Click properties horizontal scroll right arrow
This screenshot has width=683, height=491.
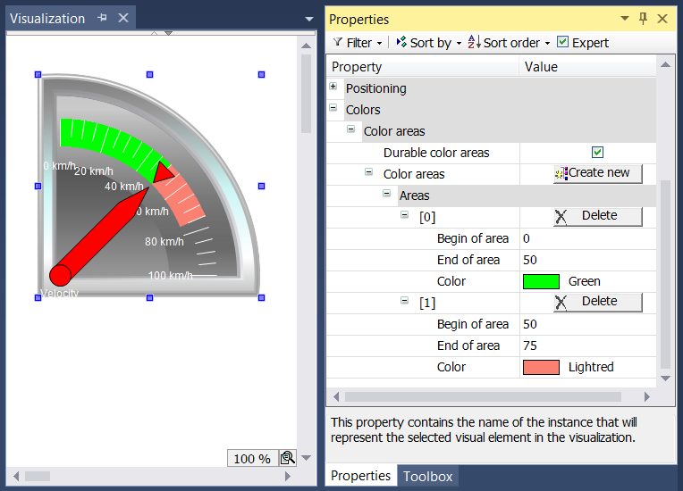click(x=647, y=396)
